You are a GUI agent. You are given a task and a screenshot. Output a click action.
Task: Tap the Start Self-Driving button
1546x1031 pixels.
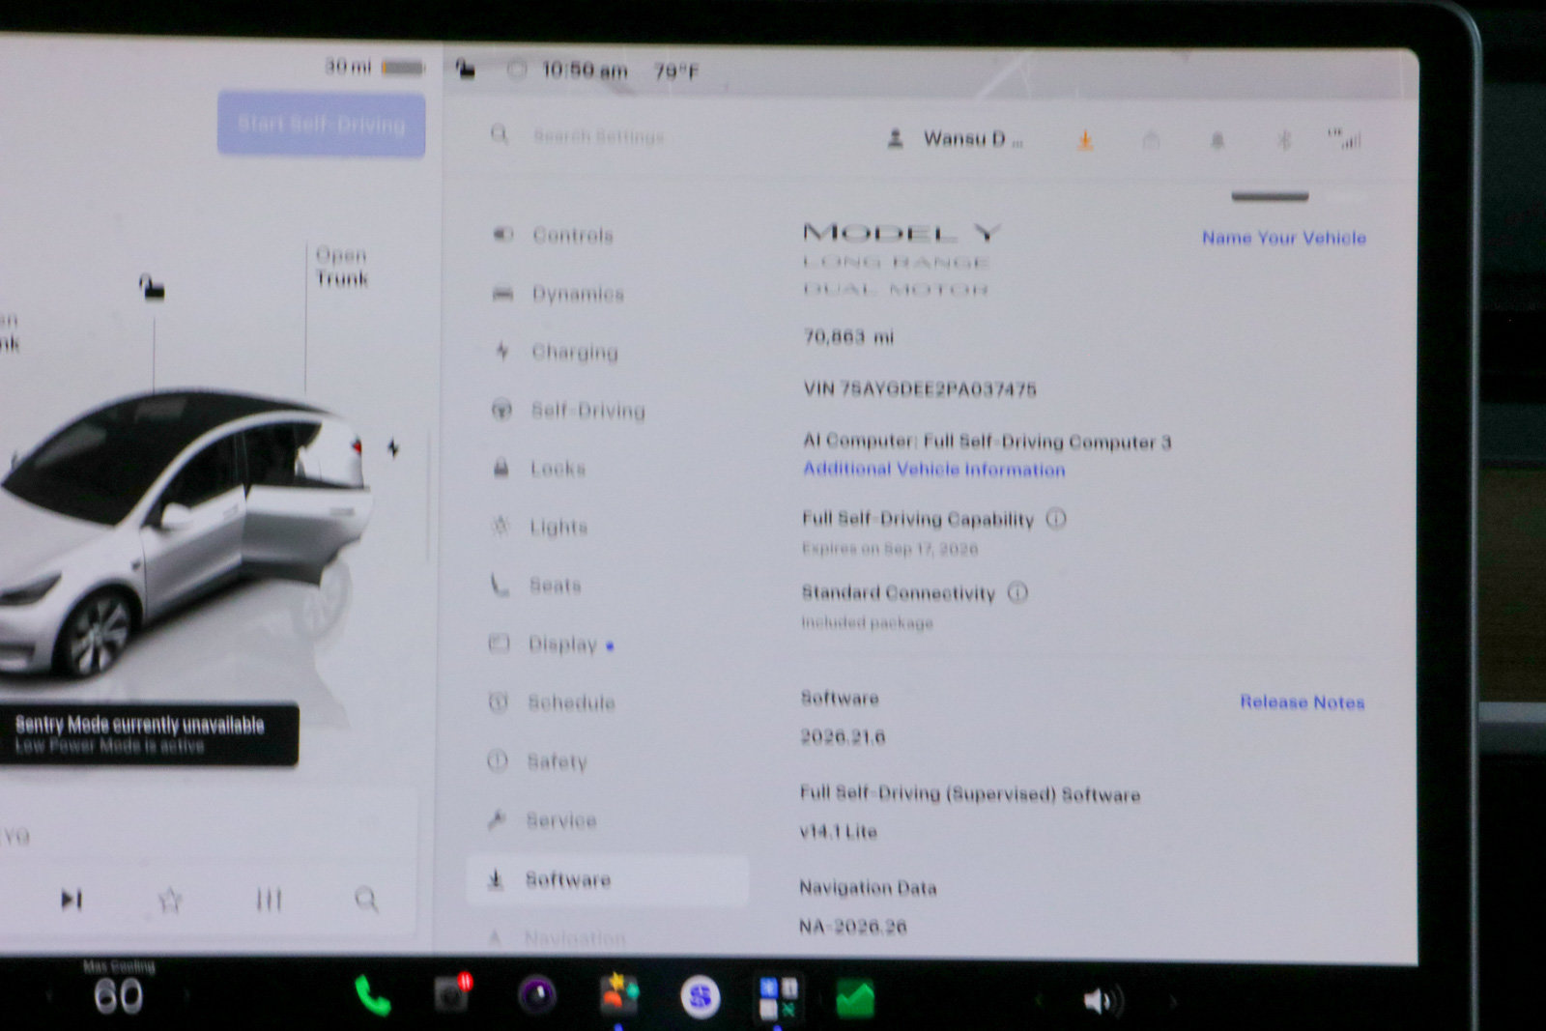coord(321,124)
